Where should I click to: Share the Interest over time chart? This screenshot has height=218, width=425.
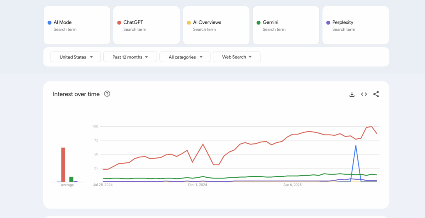coord(376,94)
